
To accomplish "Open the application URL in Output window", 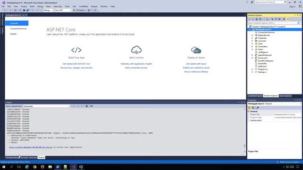I will click(x=30, y=147).
